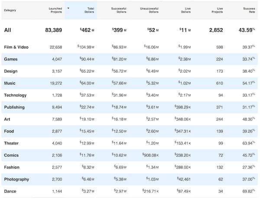The image size is (260, 199).
Task: Click the Unsuccessful Dollars column header
Action: (x=149, y=10)
